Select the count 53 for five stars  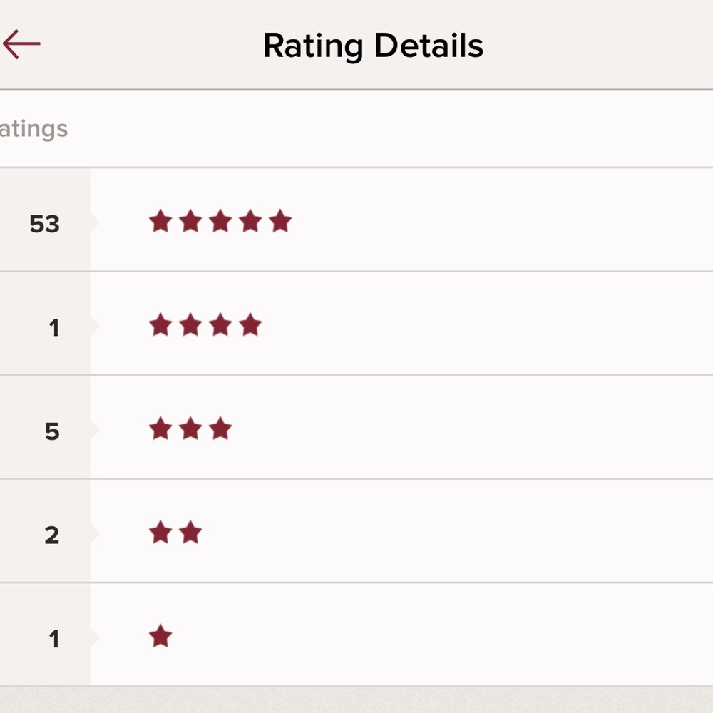44,224
